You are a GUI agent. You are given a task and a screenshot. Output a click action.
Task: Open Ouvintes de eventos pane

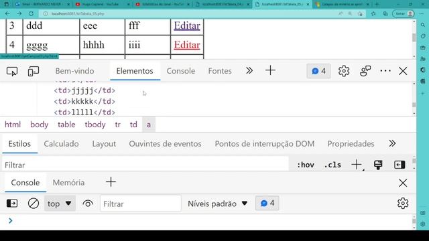[x=166, y=144]
